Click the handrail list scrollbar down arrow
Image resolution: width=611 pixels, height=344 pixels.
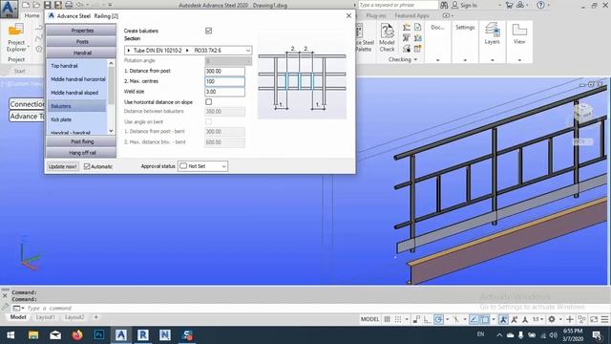tap(111, 131)
